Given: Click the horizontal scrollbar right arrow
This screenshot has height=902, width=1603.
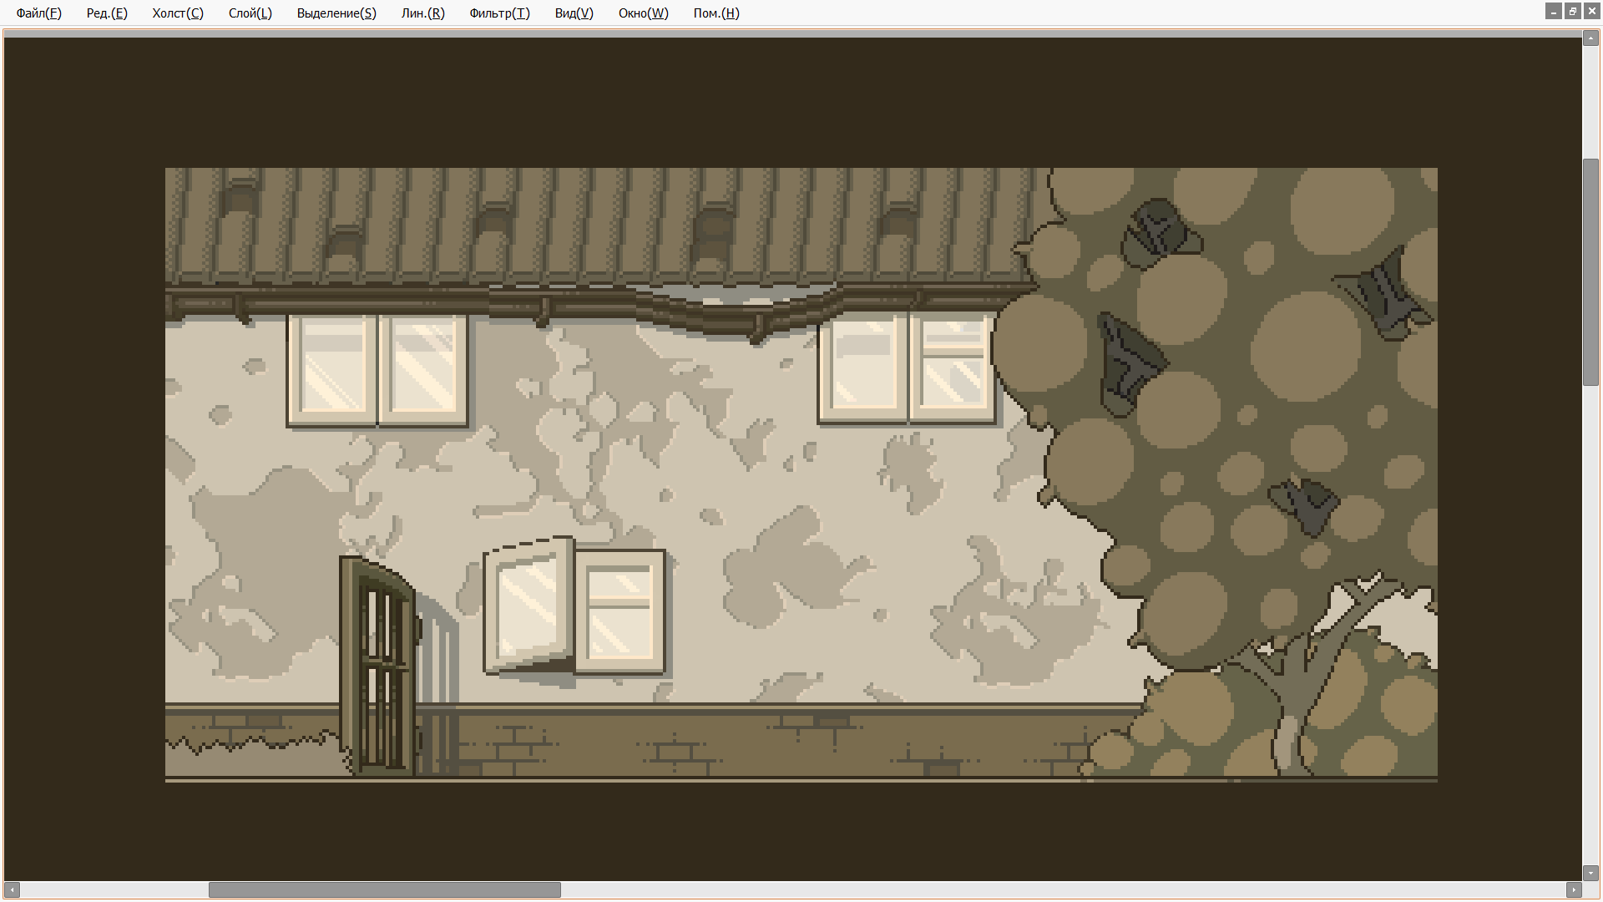Looking at the screenshot, I should (1574, 890).
